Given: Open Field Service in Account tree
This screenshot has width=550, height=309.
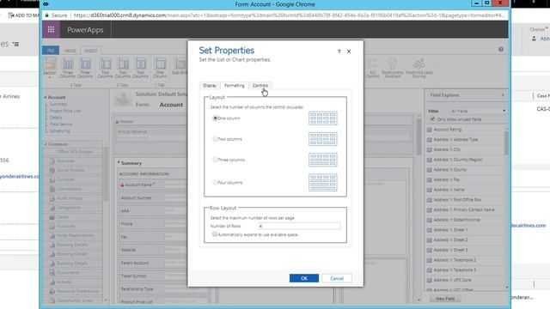Looking at the screenshot, I should 61,124.
